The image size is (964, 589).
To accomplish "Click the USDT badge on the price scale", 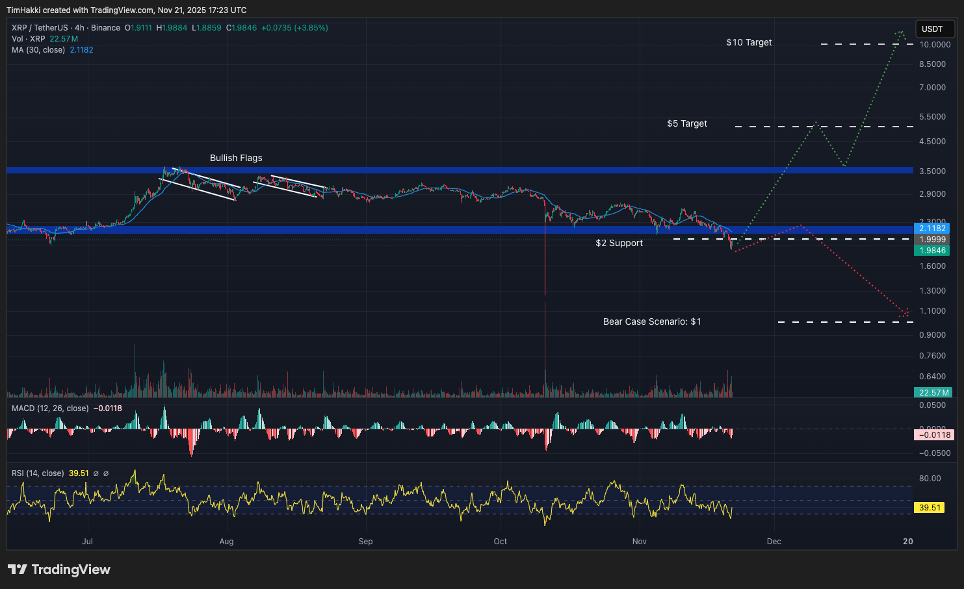I will (935, 29).
